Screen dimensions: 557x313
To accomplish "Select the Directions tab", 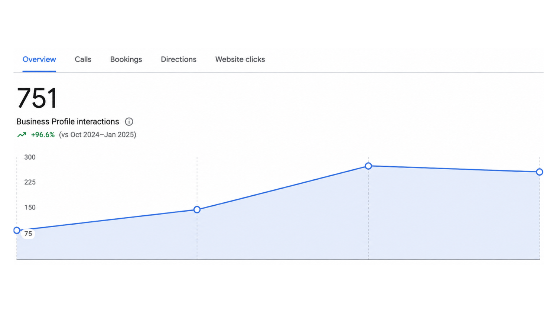I will 179,59.
